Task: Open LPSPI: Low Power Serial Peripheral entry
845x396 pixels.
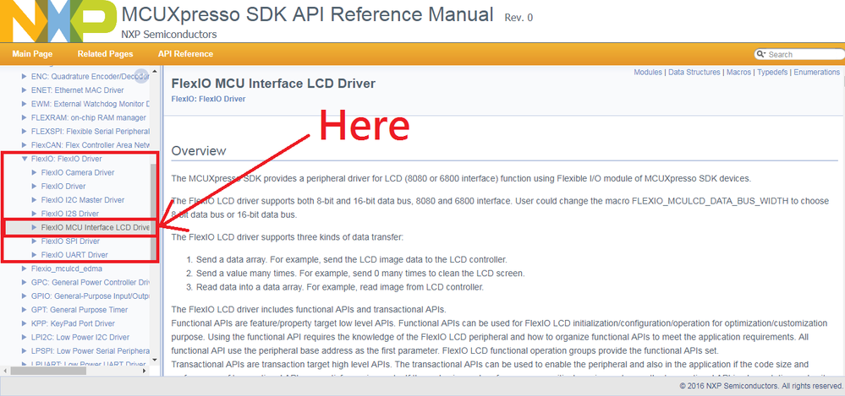Action: tap(90, 350)
